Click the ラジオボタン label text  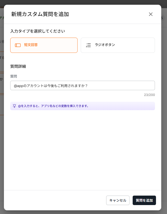pos(105,45)
